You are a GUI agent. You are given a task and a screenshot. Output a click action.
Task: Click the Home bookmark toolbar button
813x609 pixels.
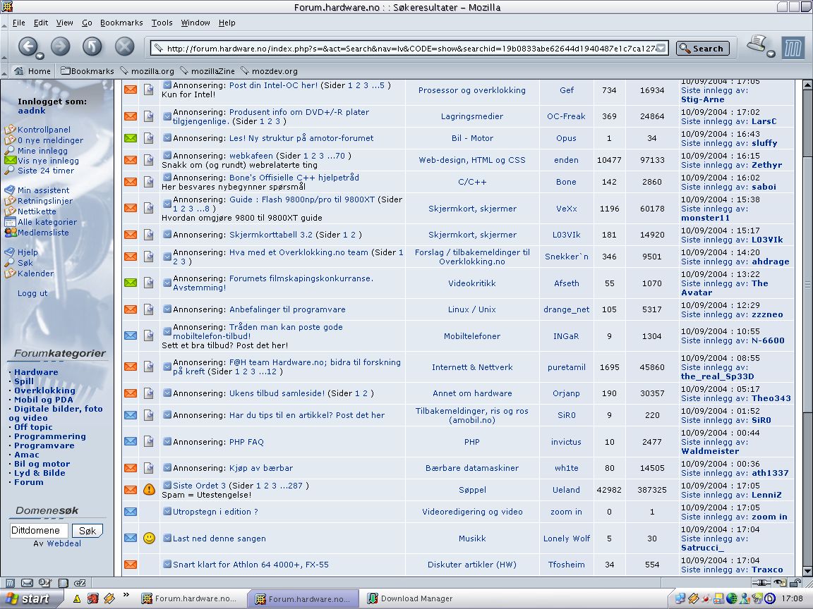click(x=32, y=71)
